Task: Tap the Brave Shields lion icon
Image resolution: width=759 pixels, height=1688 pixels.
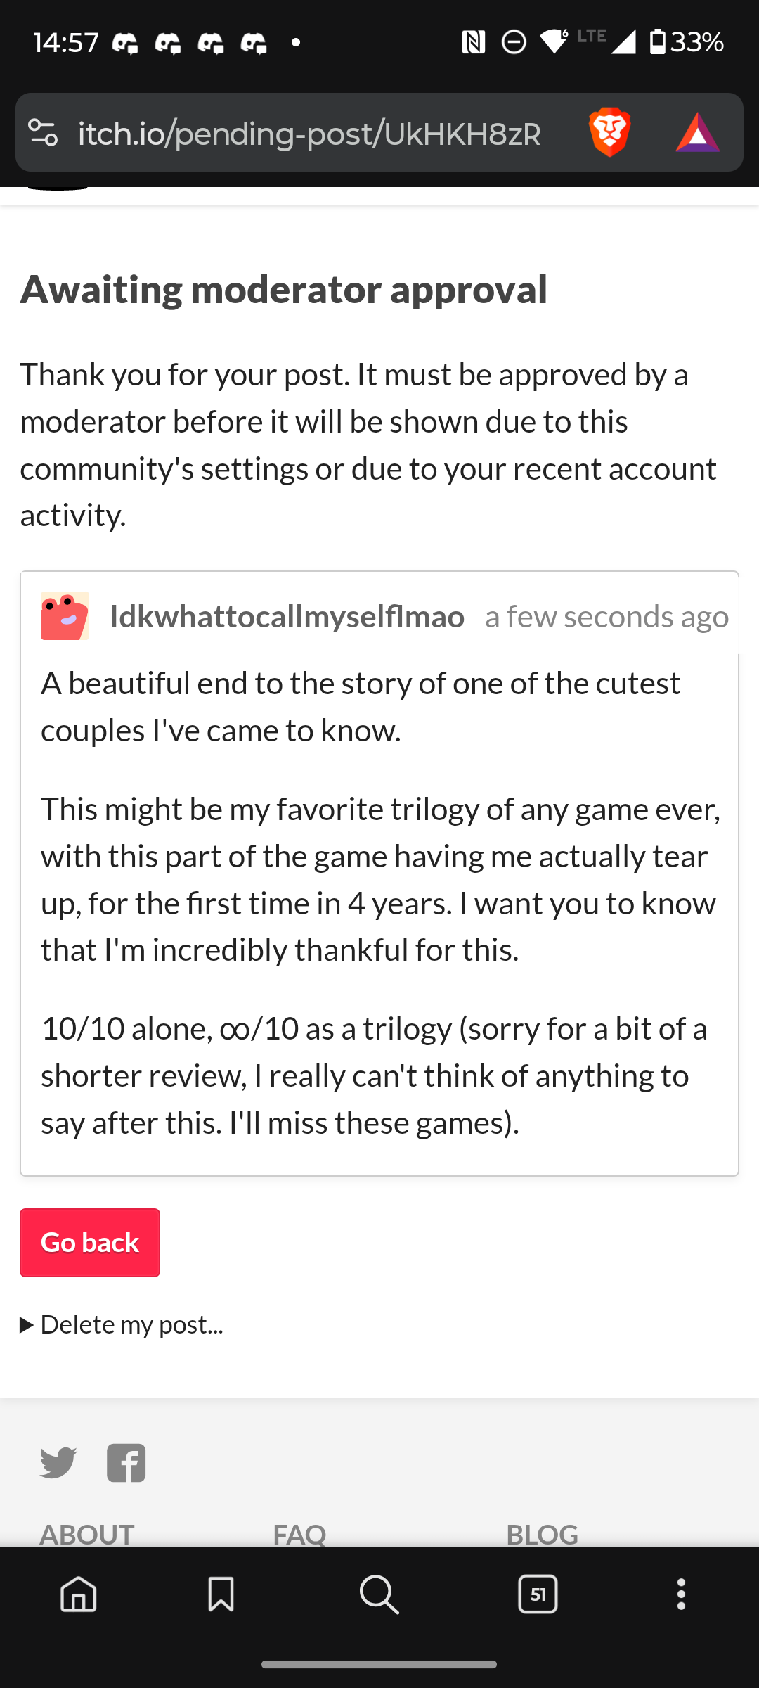Action: click(609, 132)
